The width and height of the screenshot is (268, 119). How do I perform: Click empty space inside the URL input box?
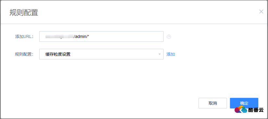[x=127, y=36]
